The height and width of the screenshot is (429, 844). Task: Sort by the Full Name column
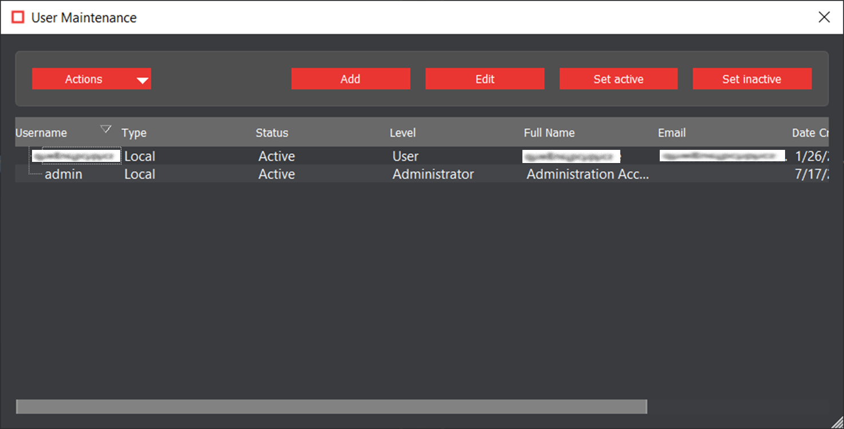549,133
